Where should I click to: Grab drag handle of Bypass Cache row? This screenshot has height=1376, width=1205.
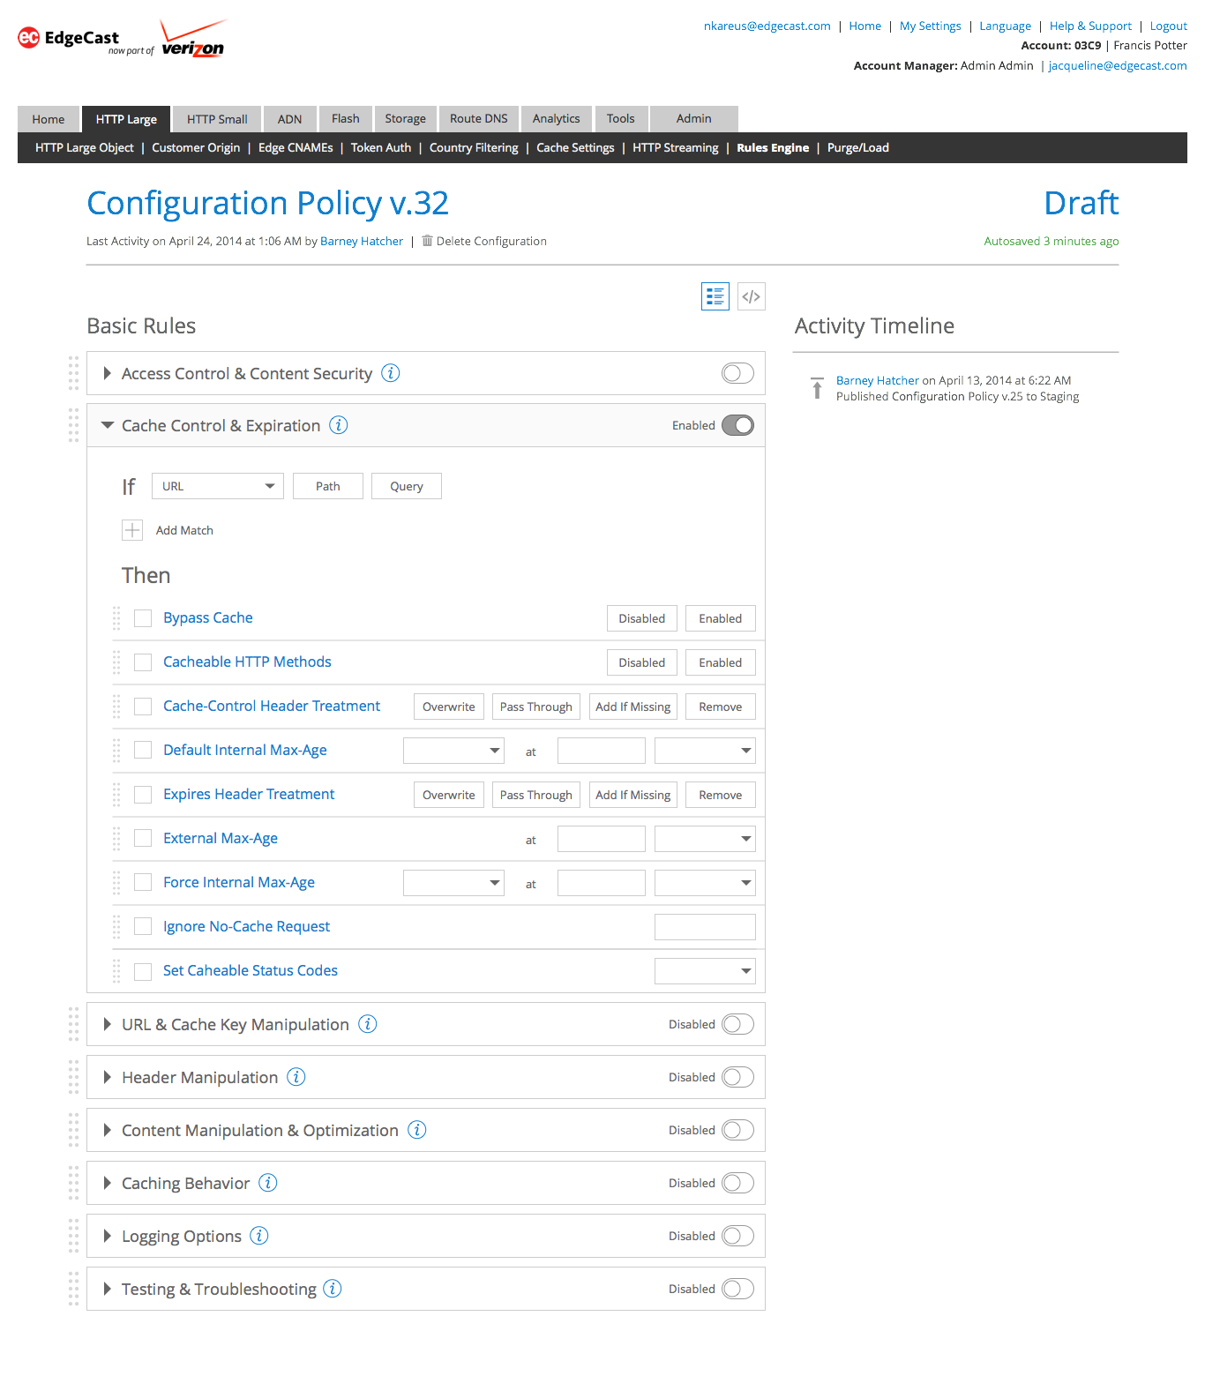pyautogui.click(x=116, y=618)
